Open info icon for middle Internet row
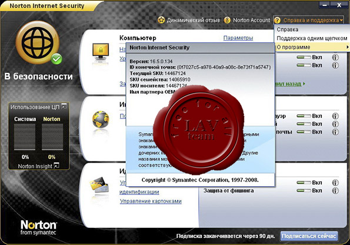 click(335, 124)
